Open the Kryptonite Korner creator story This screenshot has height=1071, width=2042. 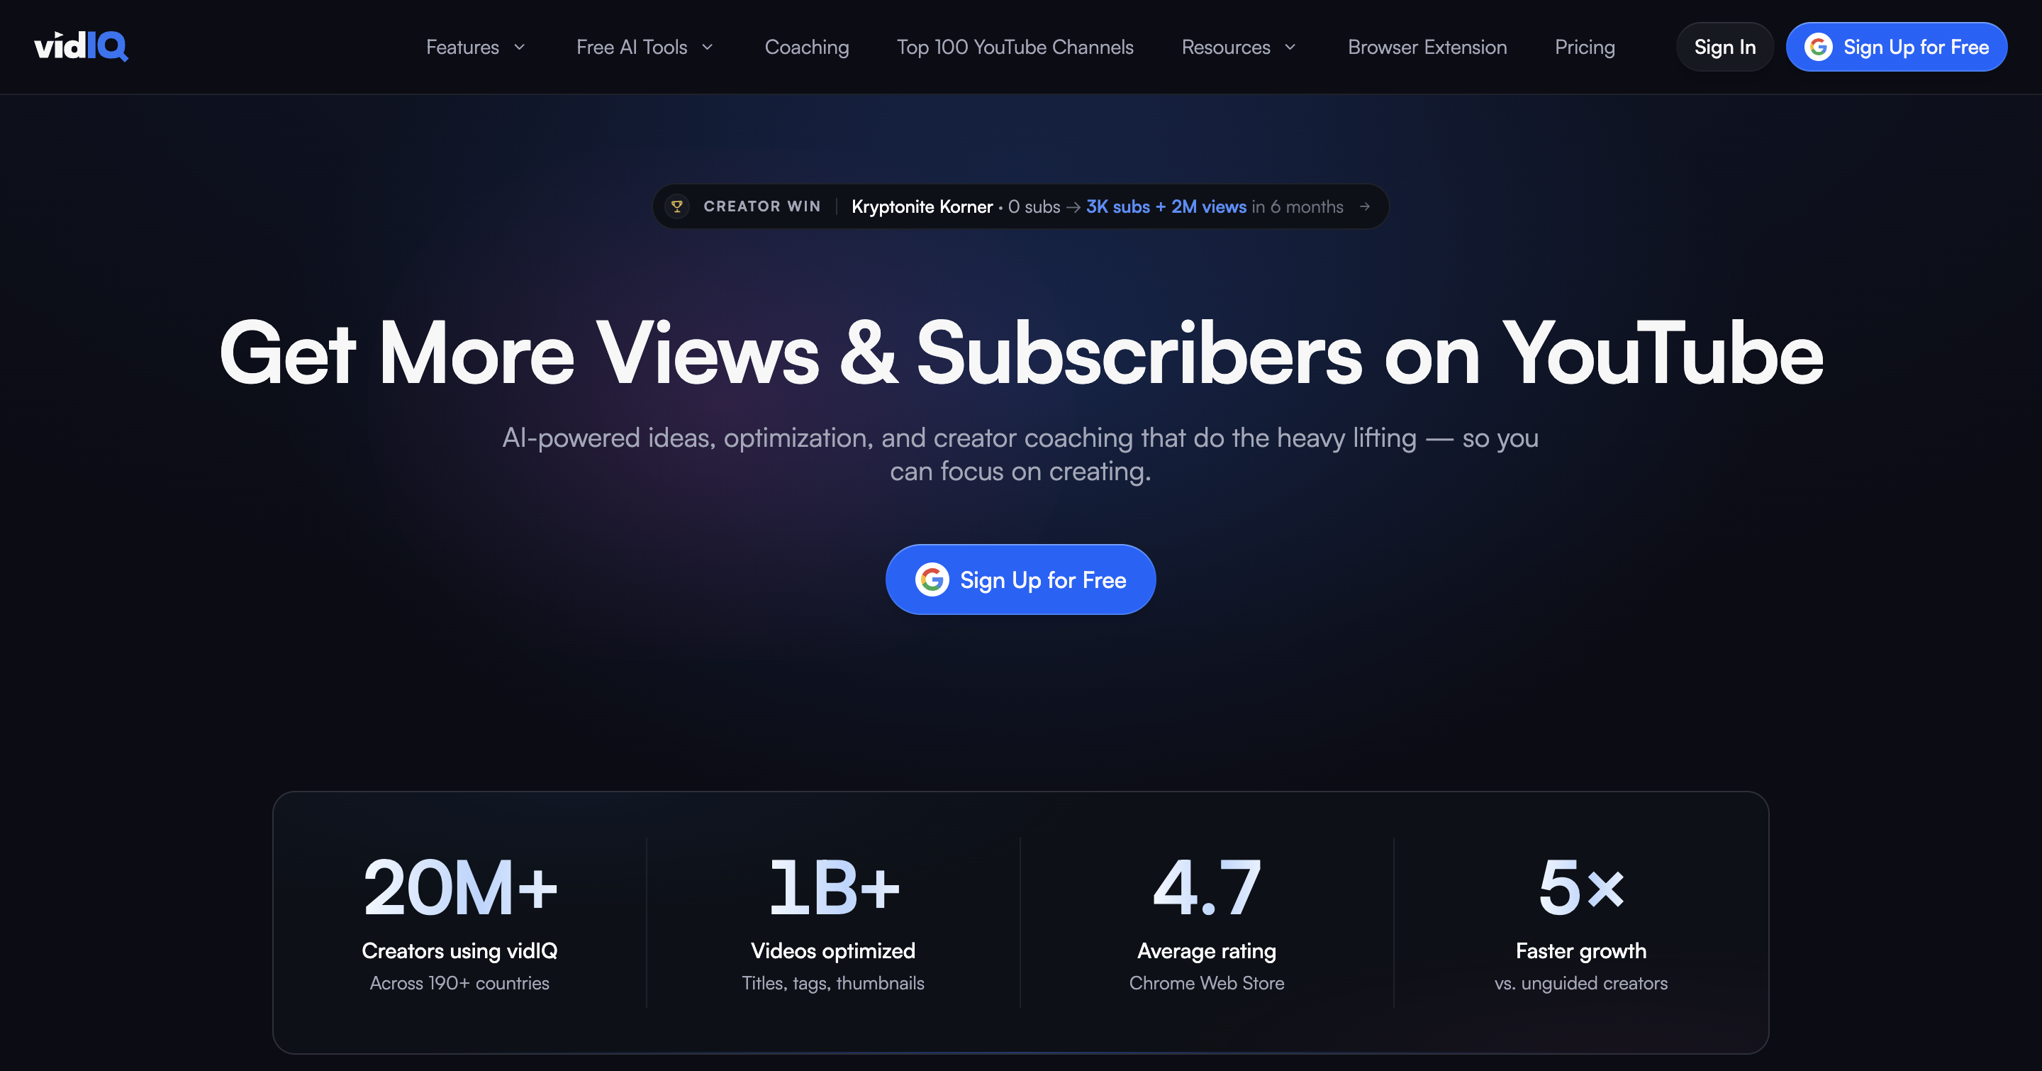[1021, 206]
